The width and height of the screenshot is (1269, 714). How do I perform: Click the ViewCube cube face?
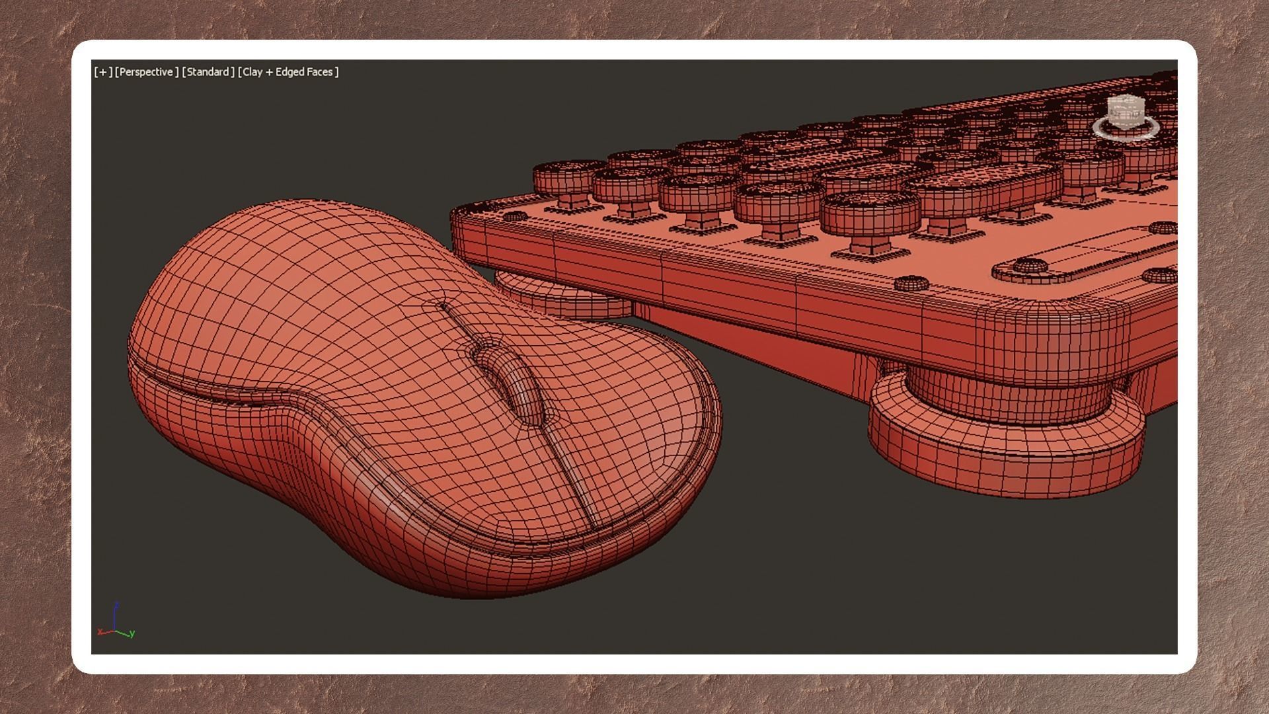pyautogui.click(x=1126, y=111)
